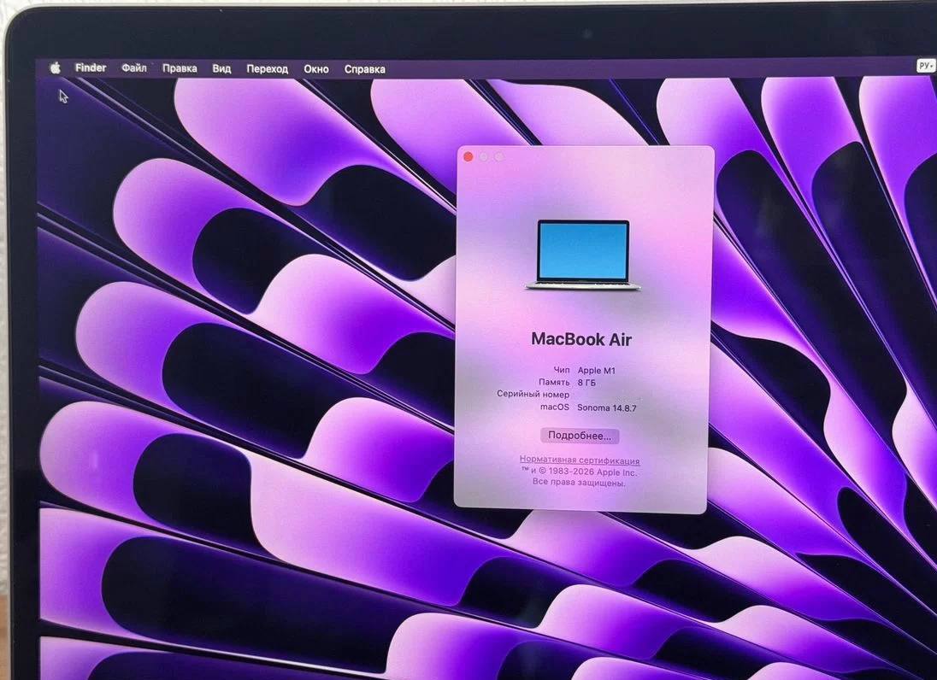Open the Нормативная сертификация link
Screen dimensions: 937x680
pyautogui.click(x=580, y=460)
